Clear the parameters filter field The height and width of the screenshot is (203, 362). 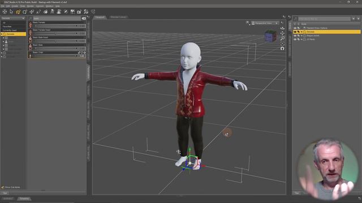pyautogui.click(x=84, y=19)
